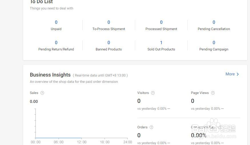This screenshot has height=145, width=250.
Task: Open Pending Return/Refund items
Action: (x=56, y=43)
